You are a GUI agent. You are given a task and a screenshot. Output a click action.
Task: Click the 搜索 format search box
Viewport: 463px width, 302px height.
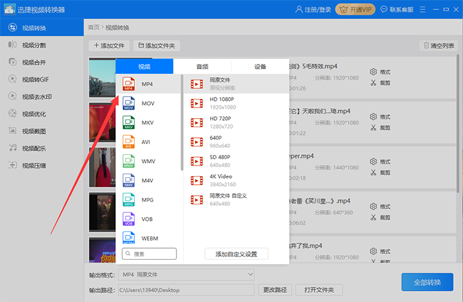(149, 254)
